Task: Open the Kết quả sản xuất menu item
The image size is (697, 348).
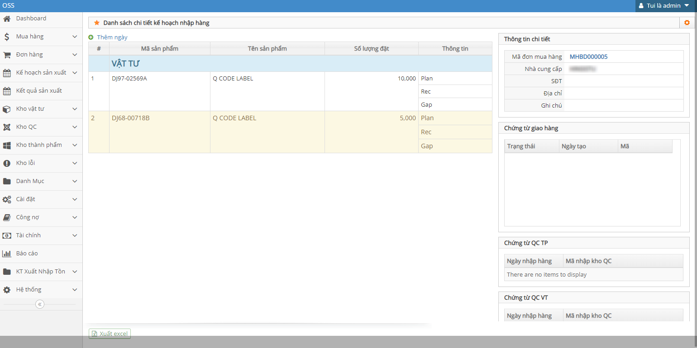Action: (41, 91)
